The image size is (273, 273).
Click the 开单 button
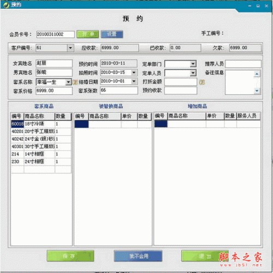click(88, 34)
